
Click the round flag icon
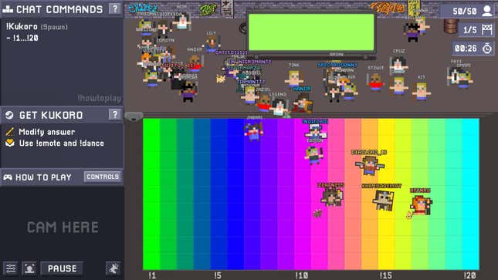tap(487, 29)
